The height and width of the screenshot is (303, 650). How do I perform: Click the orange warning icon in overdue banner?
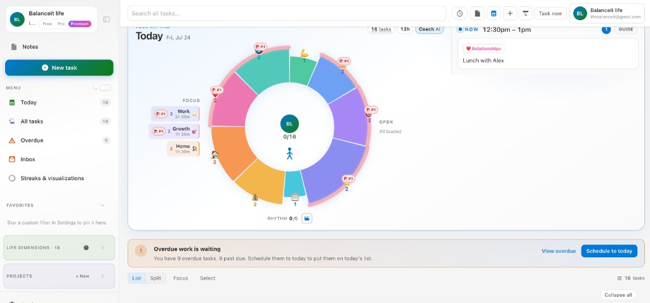point(141,250)
